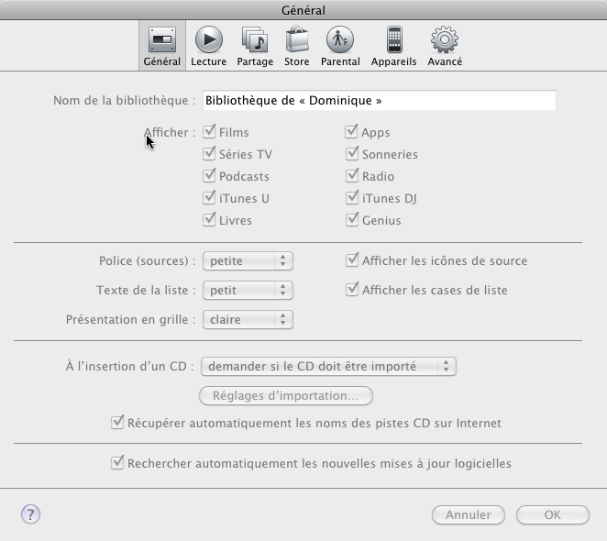Screen dimensions: 607x541
Task: Toggle the Séries TV checkbox
Action: click(209, 154)
